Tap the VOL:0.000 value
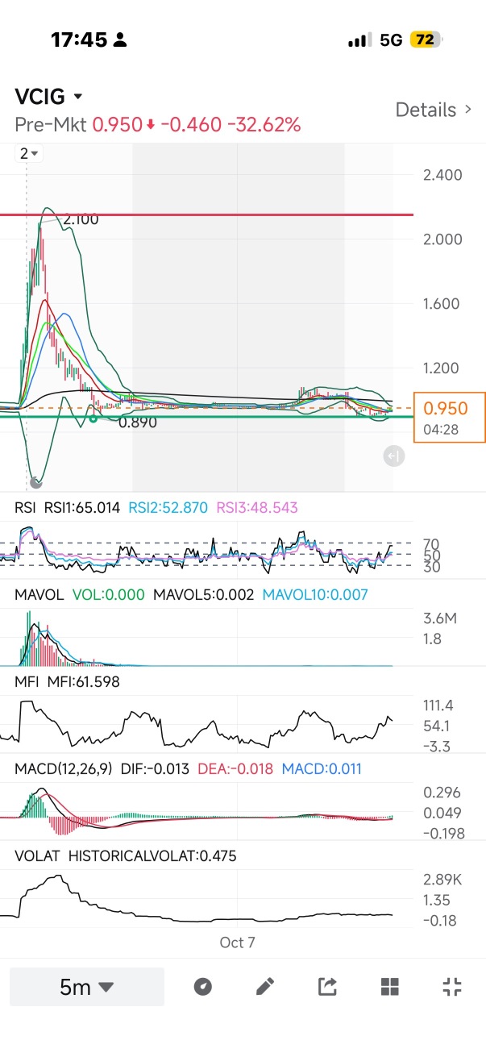The width and height of the screenshot is (486, 1057). click(109, 595)
